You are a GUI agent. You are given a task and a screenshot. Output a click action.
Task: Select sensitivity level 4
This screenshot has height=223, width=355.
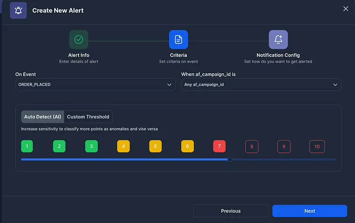click(123, 146)
